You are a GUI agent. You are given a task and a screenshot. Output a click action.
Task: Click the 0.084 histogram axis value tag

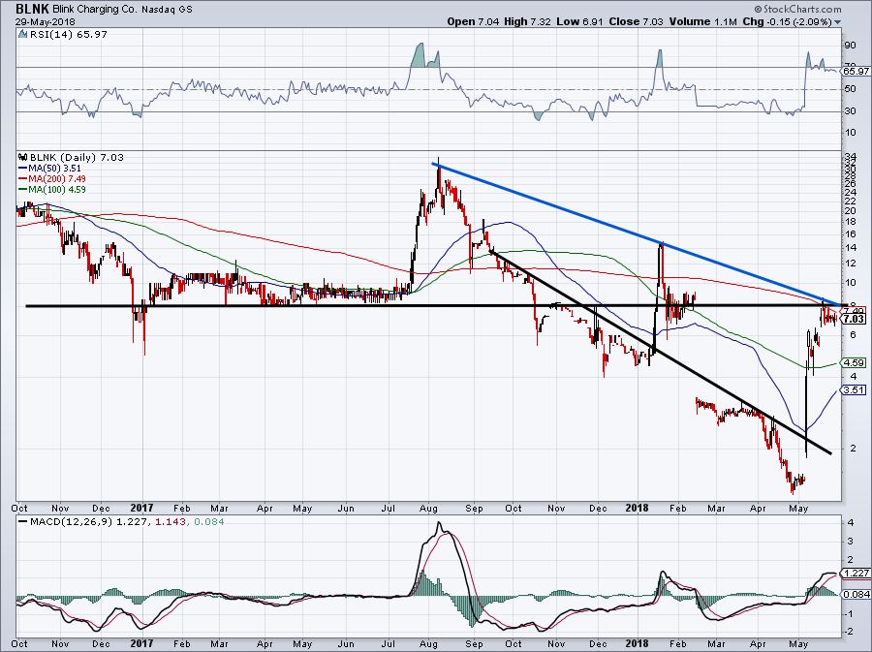pyautogui.click(x=856, y=595)
